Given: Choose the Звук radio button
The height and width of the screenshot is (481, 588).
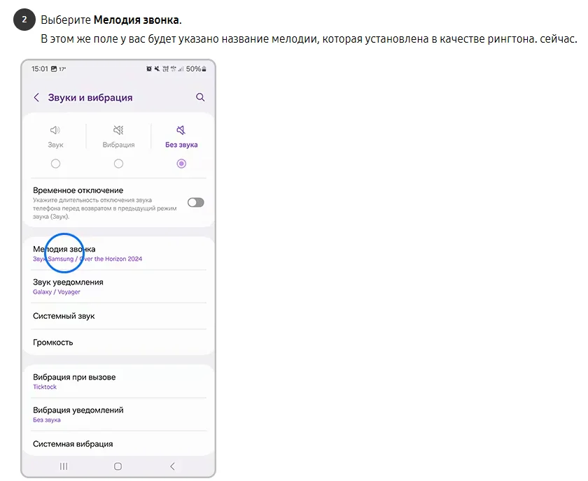Looking at the screenshot, I should pos(55,164).
